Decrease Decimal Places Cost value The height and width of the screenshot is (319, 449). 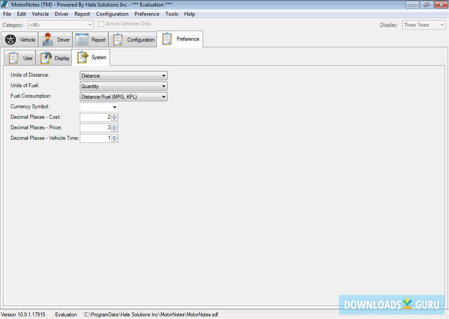[114, 119]
